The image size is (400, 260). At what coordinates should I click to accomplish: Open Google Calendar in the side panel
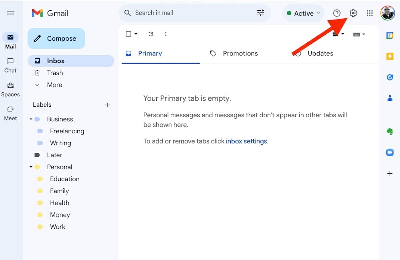(x=390, y=35)
